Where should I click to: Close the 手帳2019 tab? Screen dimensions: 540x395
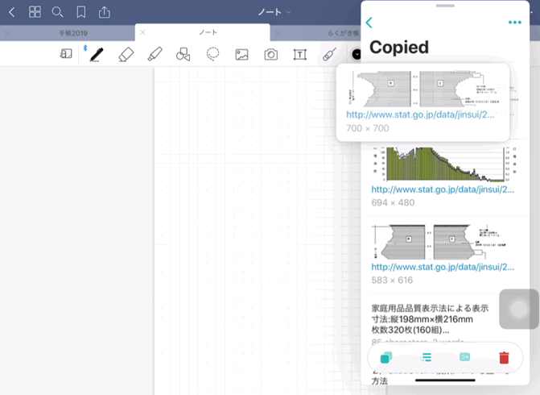click(x=7, y=33)
